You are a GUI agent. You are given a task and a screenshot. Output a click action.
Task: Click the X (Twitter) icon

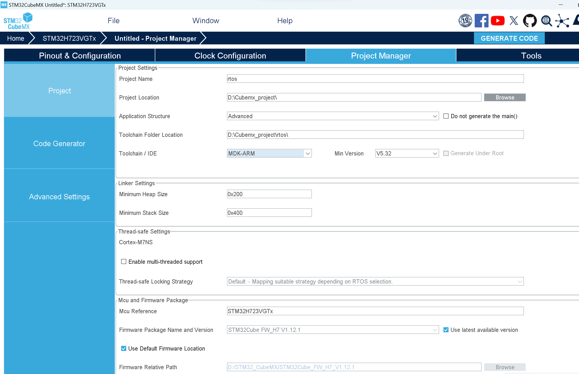(514, 21)
